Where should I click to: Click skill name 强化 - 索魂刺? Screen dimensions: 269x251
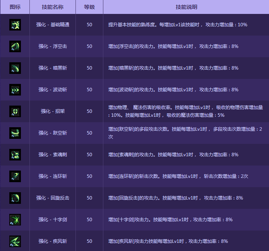click(53, 155)
